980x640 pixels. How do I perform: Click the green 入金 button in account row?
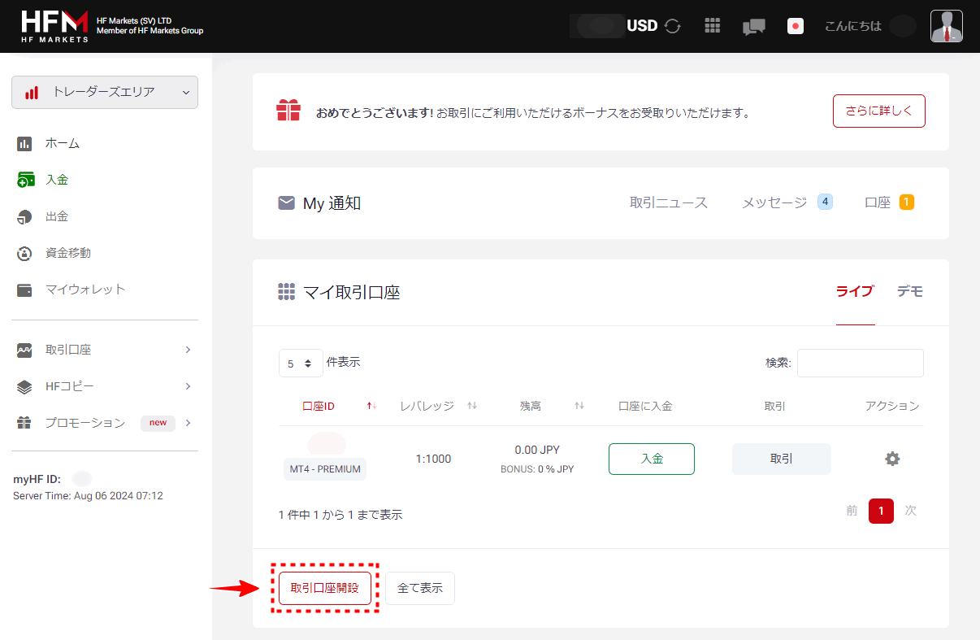[x=652, y=459]
